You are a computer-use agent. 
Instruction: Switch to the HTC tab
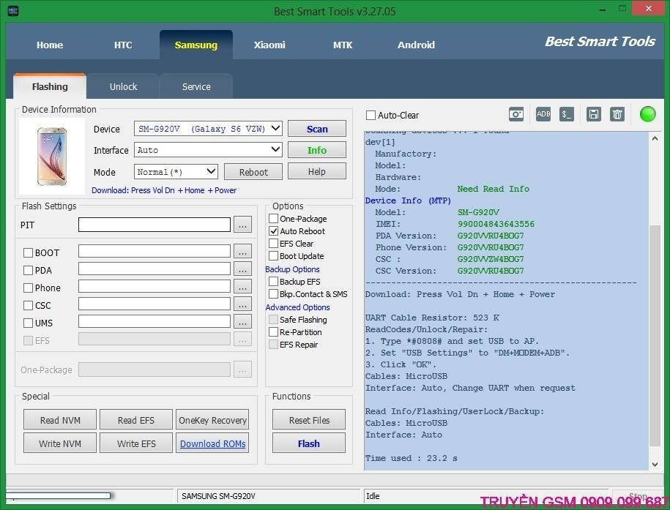point(123,45)
